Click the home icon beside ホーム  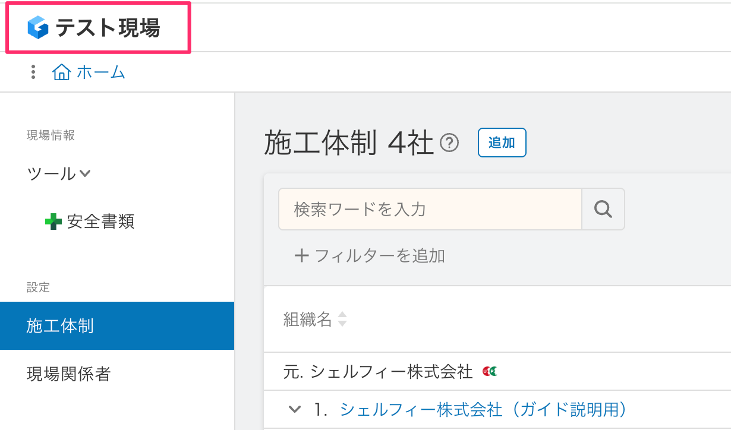click(x=61, y=71)
